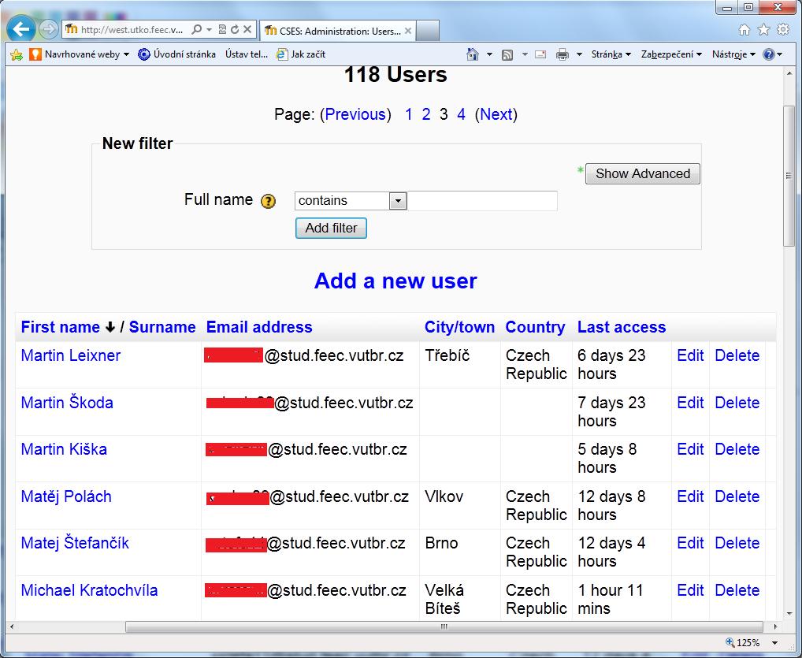Open Jak začít bookmark
Screen dimensions: 802x658
coord(301,54)
